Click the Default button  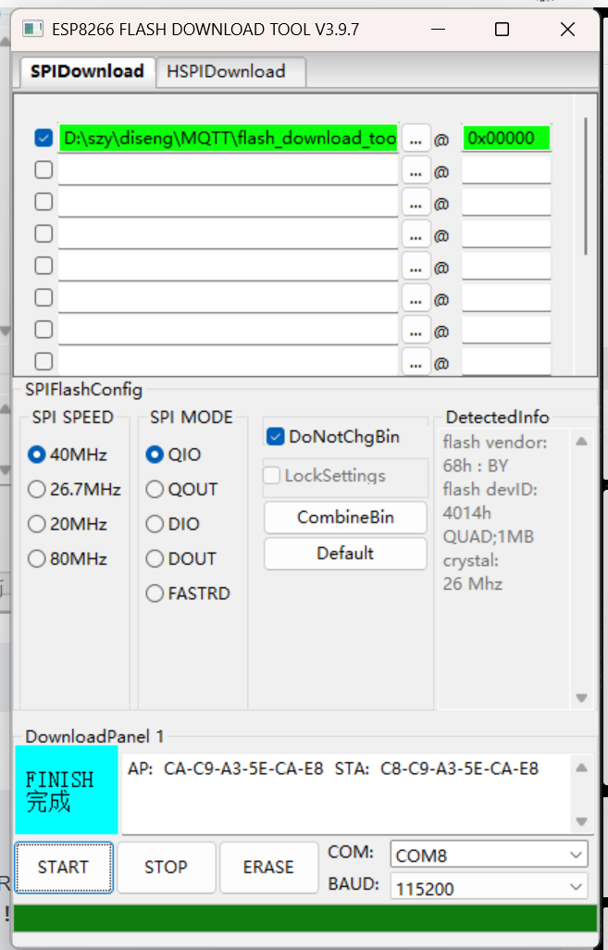[x=345, y=553]
